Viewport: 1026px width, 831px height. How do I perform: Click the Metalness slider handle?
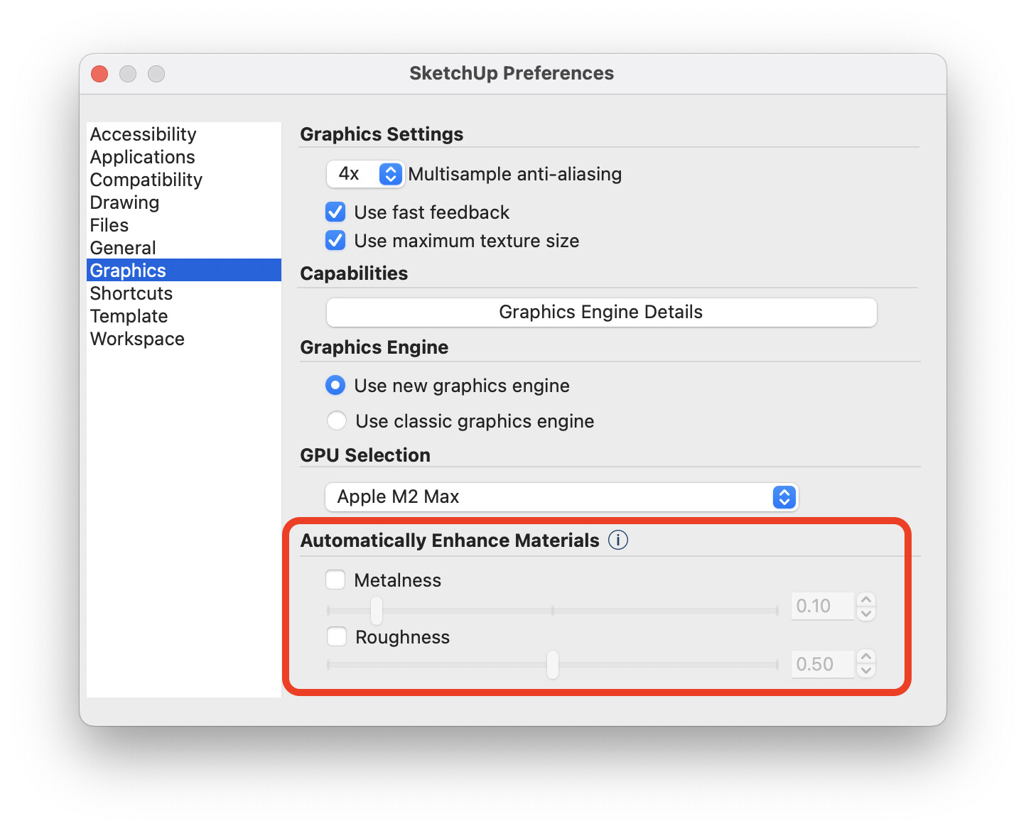click(377, 610)
